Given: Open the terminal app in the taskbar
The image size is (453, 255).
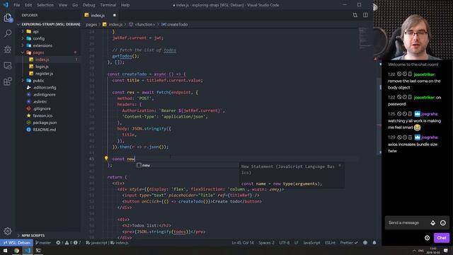Looking at the screenshot, I should coord(38,250).
